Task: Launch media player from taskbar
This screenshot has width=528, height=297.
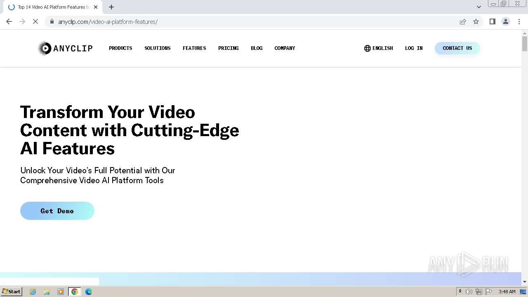Action: pyautogui.click(x=61, y=292)
